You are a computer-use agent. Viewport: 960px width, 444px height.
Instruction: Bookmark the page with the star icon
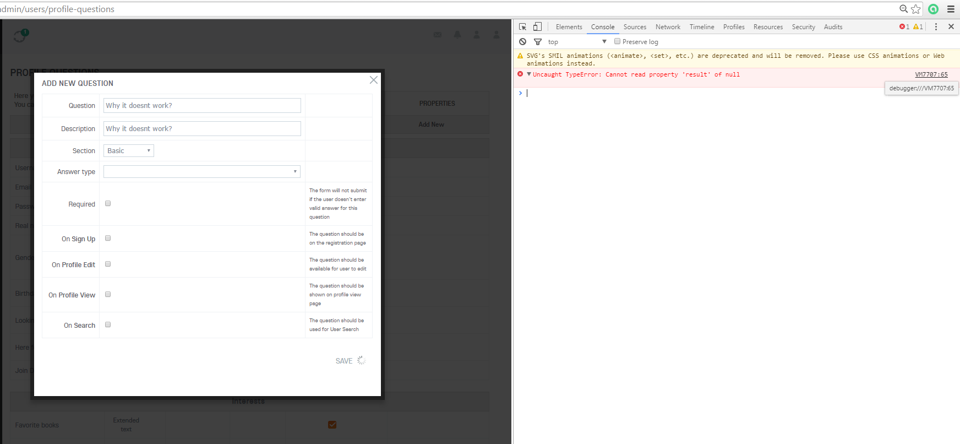(x=916, y=9)
